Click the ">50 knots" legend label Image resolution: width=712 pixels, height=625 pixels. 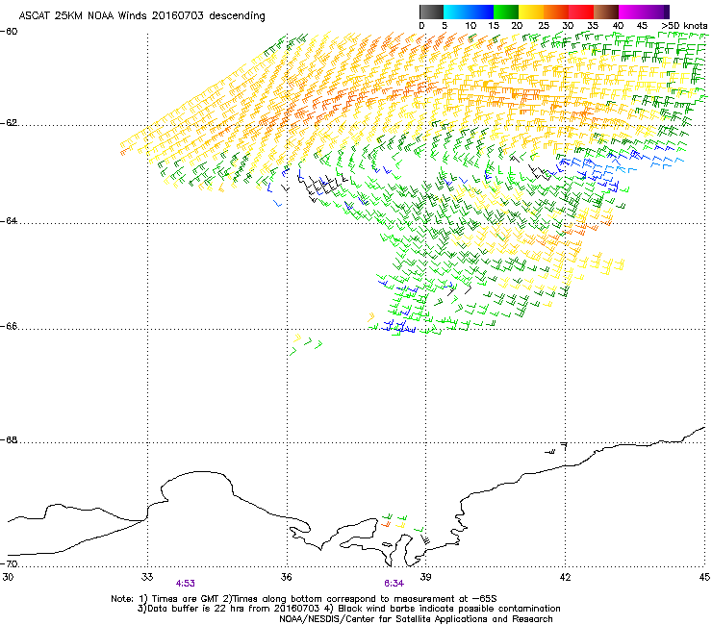click(684, 26)
